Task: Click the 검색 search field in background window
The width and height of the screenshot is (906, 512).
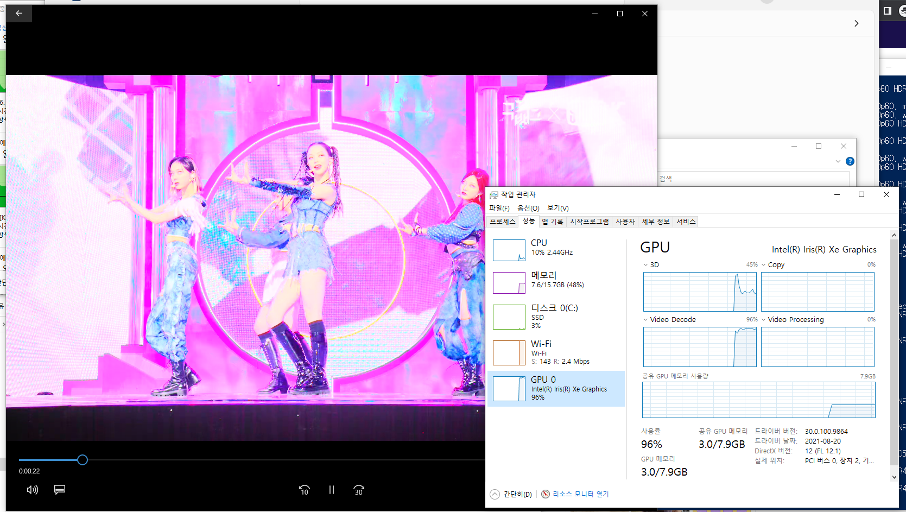Action: 753,179
